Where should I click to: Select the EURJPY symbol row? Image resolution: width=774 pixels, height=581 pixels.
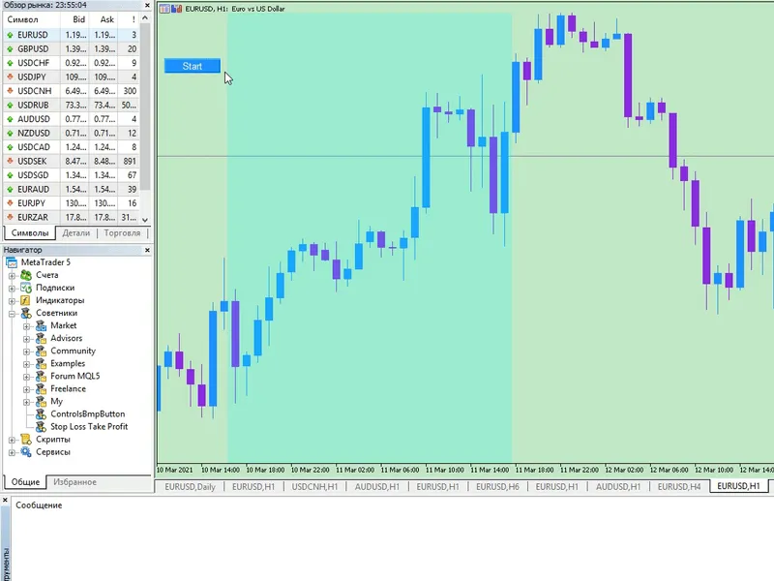[x=72, y=203]
